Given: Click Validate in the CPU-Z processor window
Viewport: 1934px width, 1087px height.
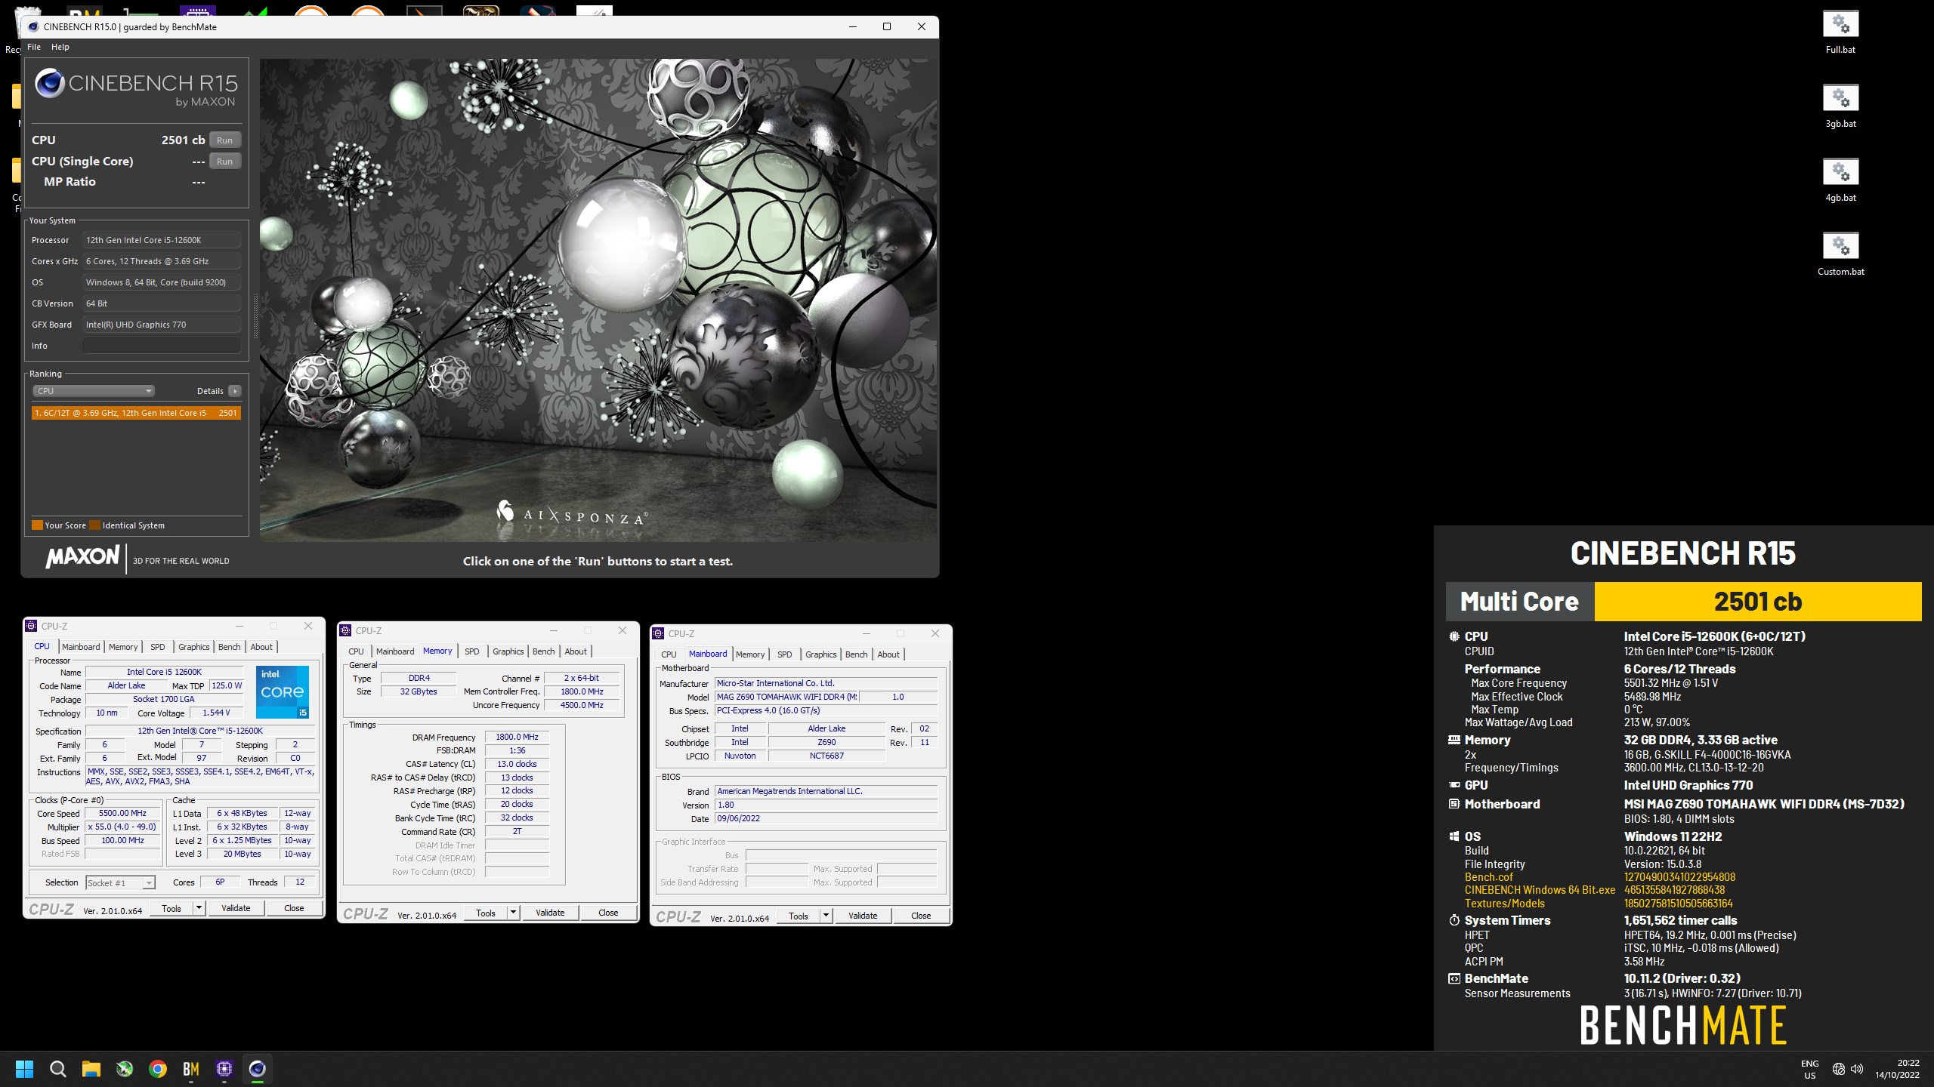Looking at the screenshot, I should click(236, 908).
